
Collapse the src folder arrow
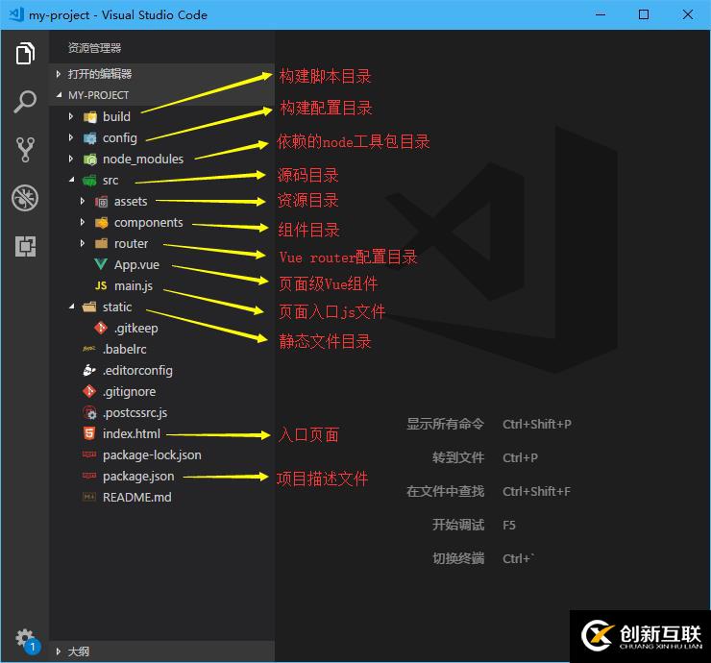point(71,180)
